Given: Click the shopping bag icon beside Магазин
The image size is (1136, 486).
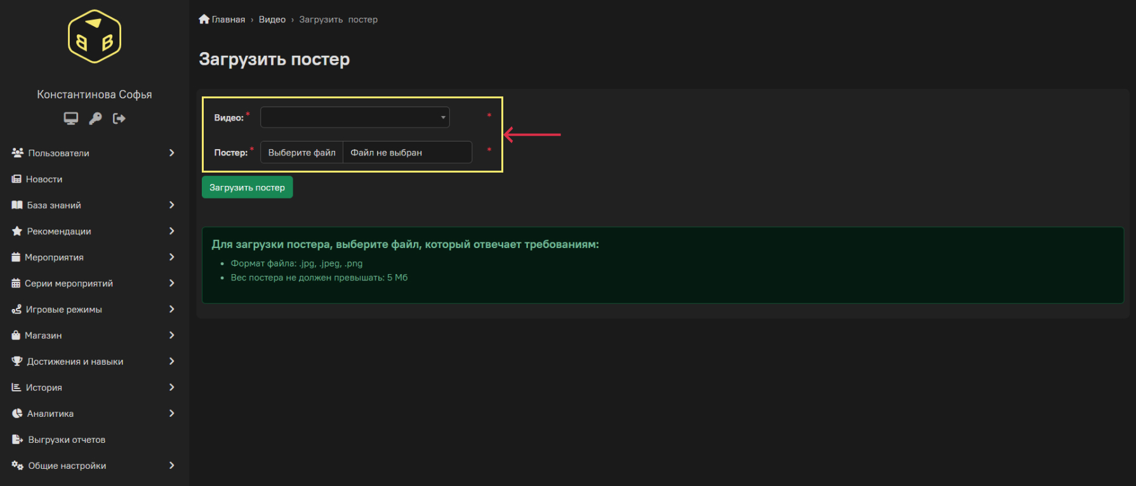Looking at the screenshot, I should [x=16, y=335].
